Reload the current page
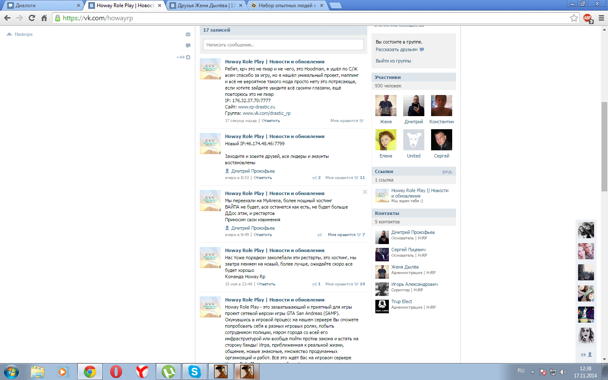 32,18
